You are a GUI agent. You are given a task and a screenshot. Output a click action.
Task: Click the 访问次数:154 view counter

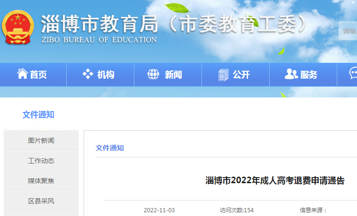pos(237,210)
